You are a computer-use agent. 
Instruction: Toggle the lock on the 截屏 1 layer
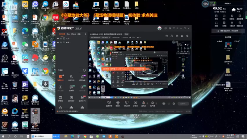pyautogui.click(x=61, y=42)
